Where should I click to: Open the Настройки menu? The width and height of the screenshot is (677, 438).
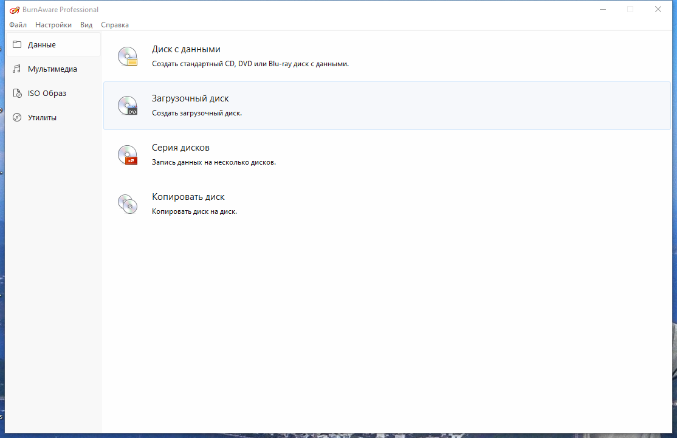click(x=53, y=25)
